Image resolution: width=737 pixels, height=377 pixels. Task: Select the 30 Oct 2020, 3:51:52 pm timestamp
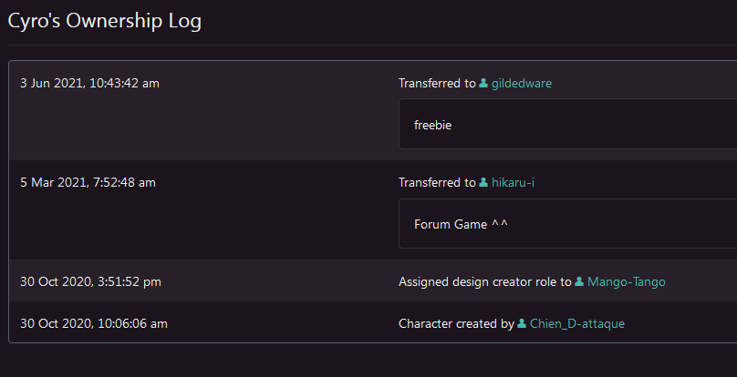(x=90, y=282)
